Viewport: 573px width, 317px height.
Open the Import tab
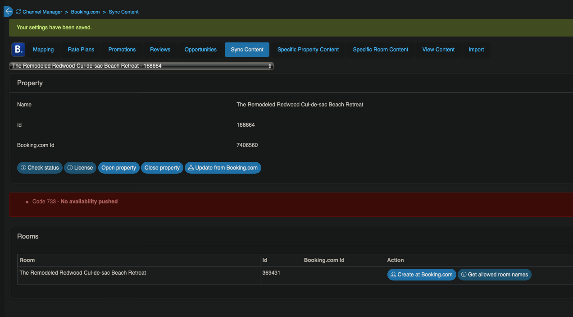coord(476,50)
